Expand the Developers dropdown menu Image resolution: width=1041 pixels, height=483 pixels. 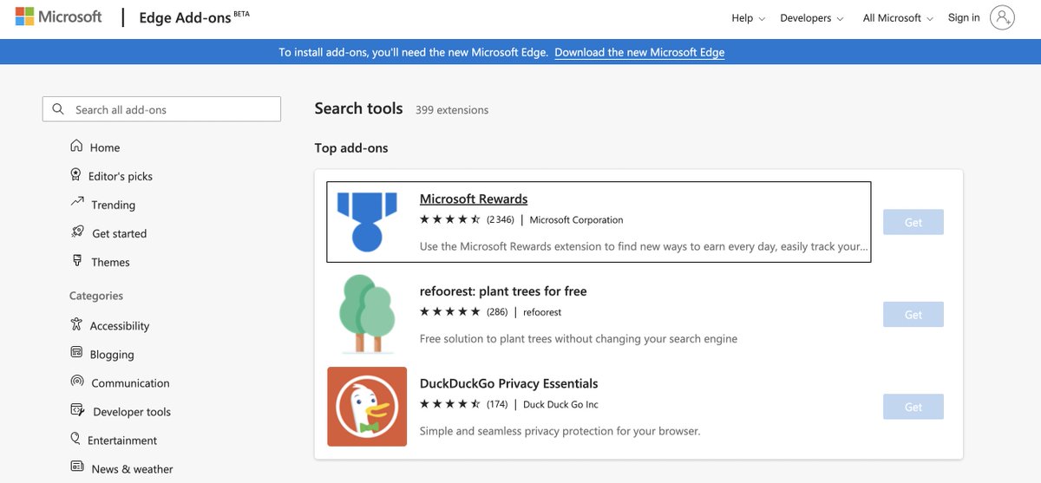tap(812, 18)
